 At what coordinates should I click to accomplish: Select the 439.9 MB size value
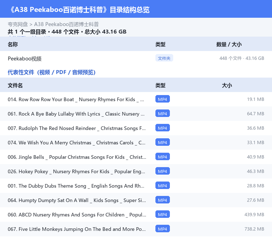[x=254, y=214]
